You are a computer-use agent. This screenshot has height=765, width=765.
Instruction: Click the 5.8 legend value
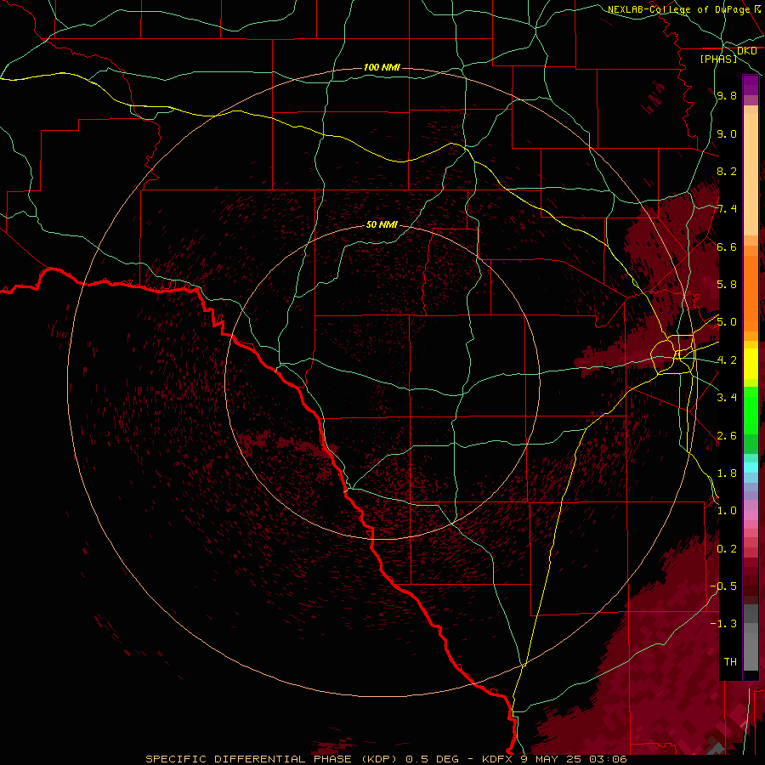click(727, 285)
